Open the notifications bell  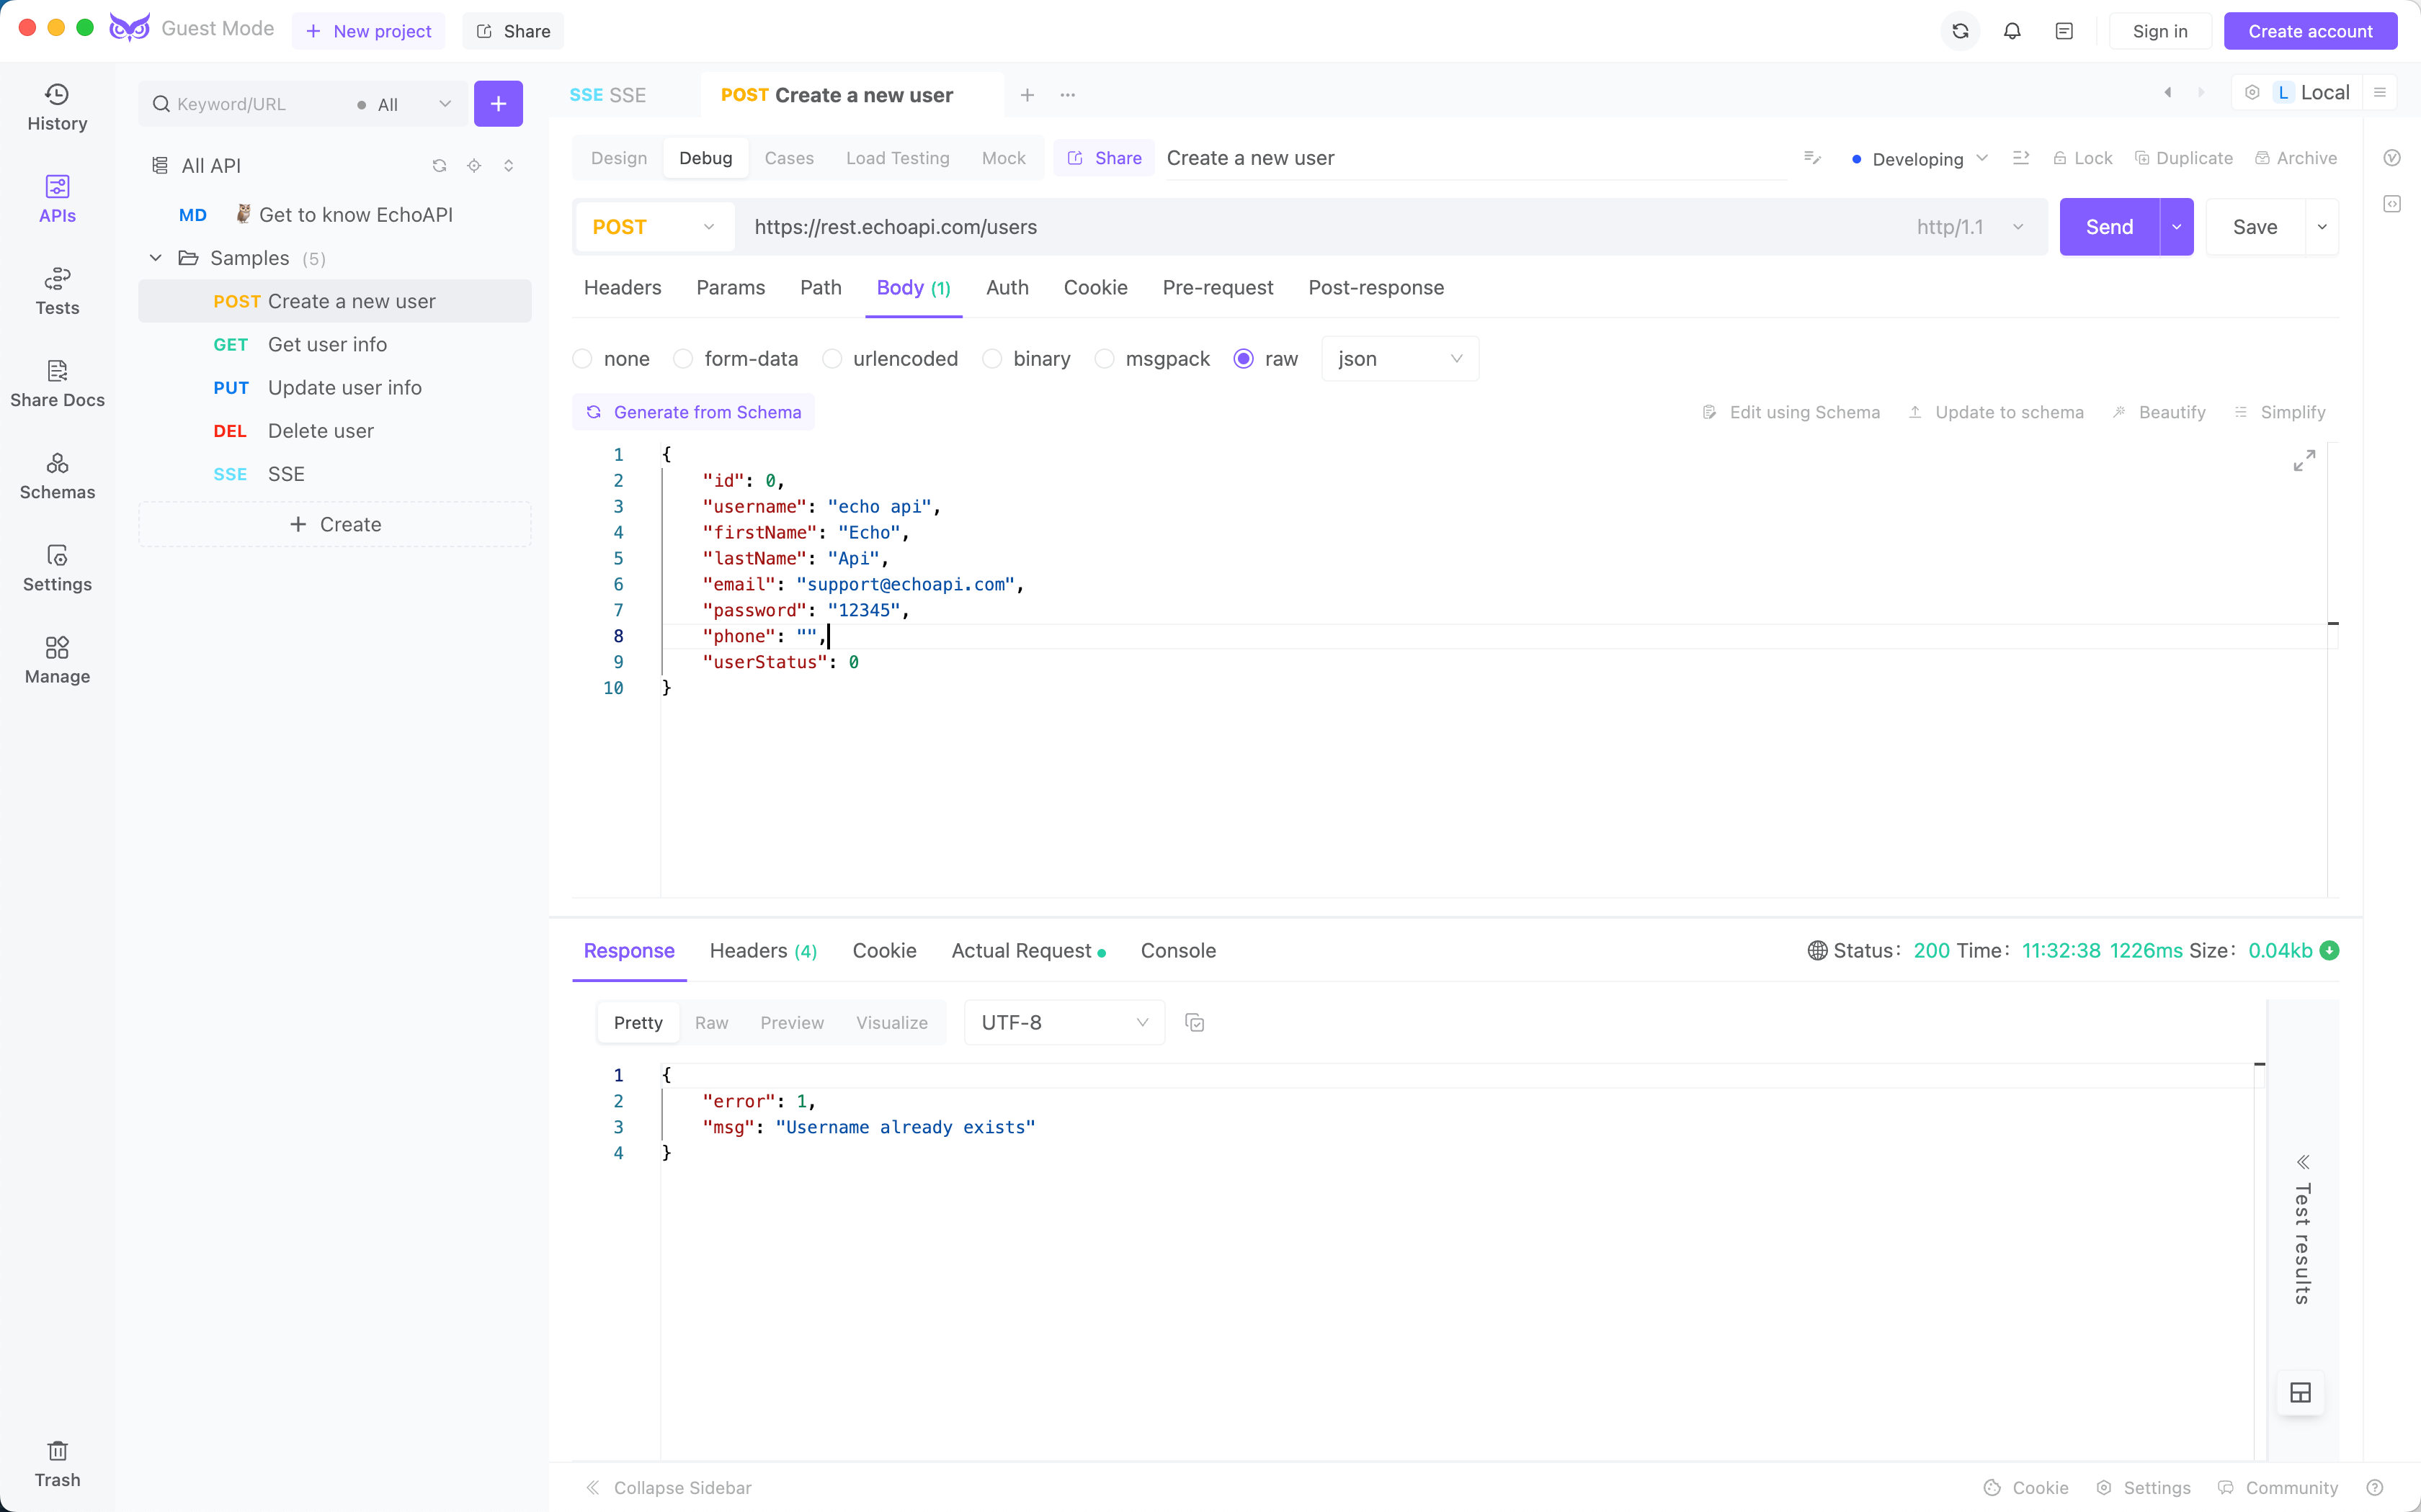[2012, 31]
